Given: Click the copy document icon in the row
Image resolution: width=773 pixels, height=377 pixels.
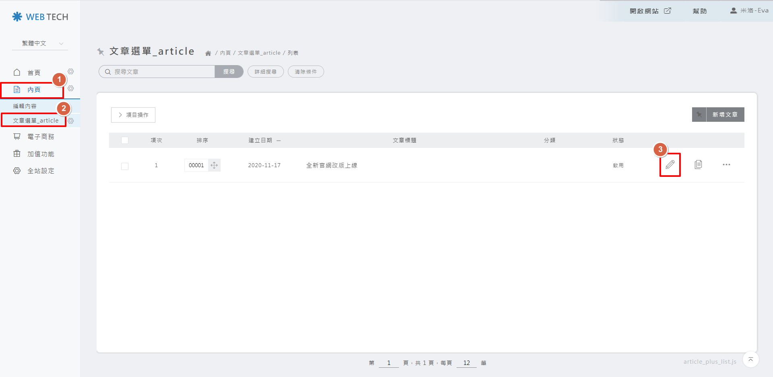Looking at the screenshot, I should pos(698,165).
